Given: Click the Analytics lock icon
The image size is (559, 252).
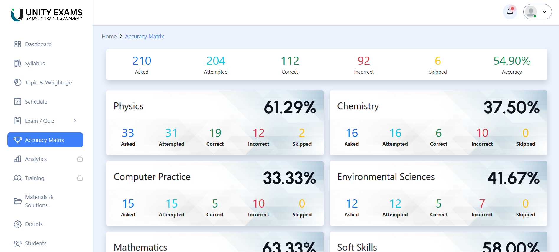Looking at the screenshot, I should coord(80,159).
